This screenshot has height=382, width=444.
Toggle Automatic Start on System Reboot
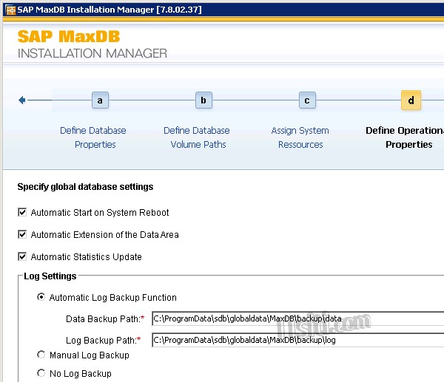22,212
